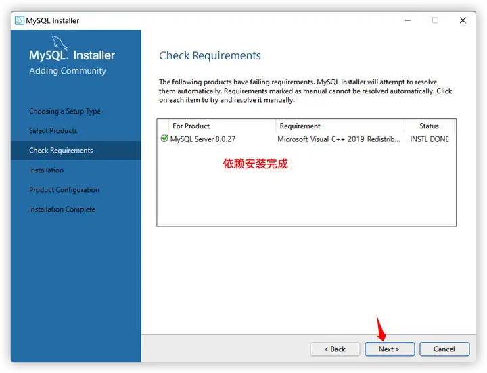Click the Status column header
This screenshot has height=373, width=487.
pyautogui.click(x=429, y=126)
